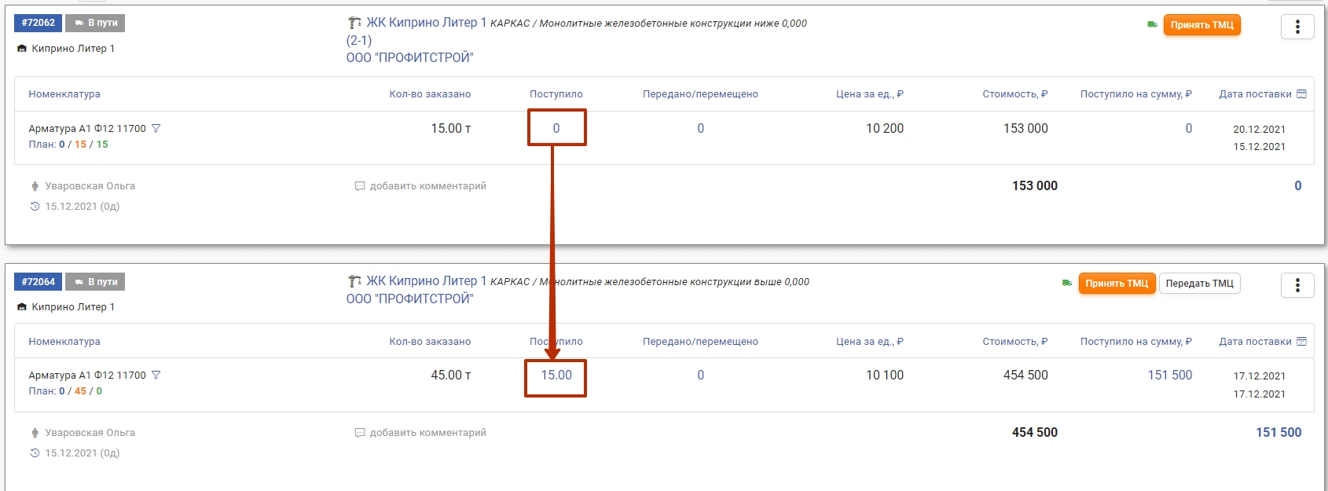Screen dimensions: 1328x491
Task: Open three-dot menu for order #72062
Action: [x=1297, y=27]
